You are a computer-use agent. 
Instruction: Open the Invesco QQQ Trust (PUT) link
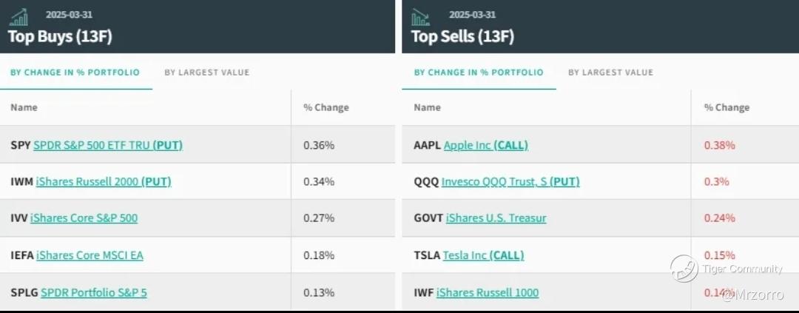pyautogui.click(x=510, y=181)
